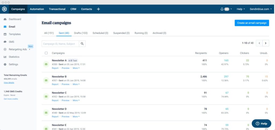The image size is (275, 130).
Task: Click the campaign search input field
Action: pos(60,44)
